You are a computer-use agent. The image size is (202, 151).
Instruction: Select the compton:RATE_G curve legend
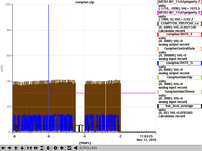180,63
